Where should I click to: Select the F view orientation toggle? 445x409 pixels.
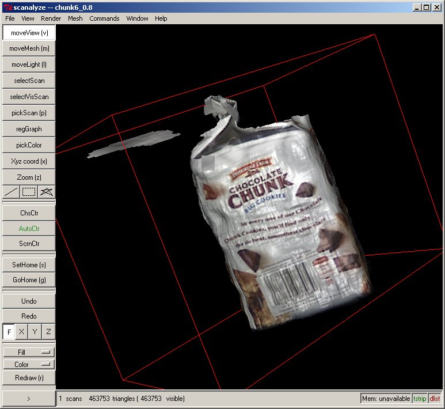point(9,332)
